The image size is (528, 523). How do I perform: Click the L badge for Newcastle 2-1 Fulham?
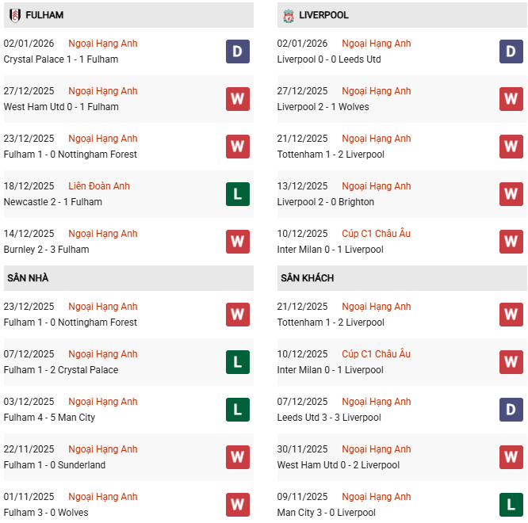click(238, 194)
